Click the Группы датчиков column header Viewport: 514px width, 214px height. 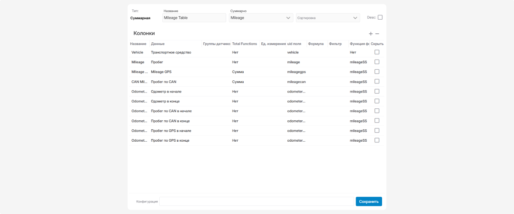[217, 44]
